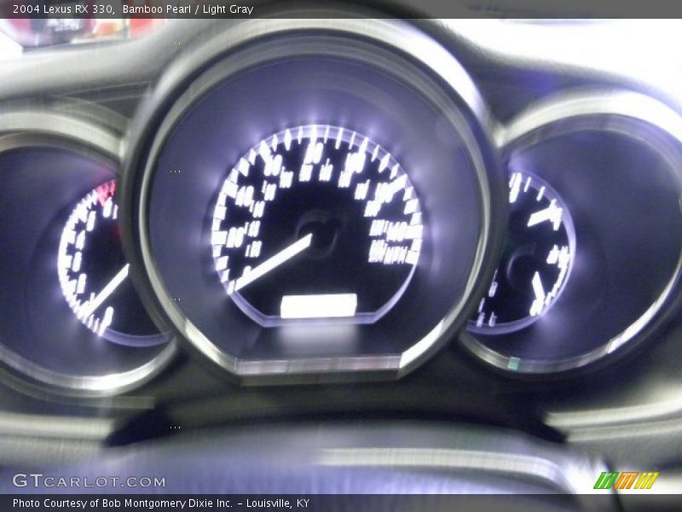The height and width of the screenshot is (512, 682).
Task: Click the lower needle in the right gauge
Action: click(x=538, y=288)
